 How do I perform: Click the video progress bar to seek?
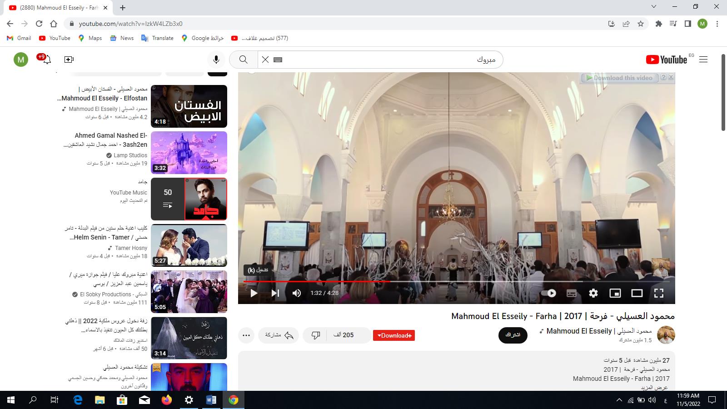454,281
